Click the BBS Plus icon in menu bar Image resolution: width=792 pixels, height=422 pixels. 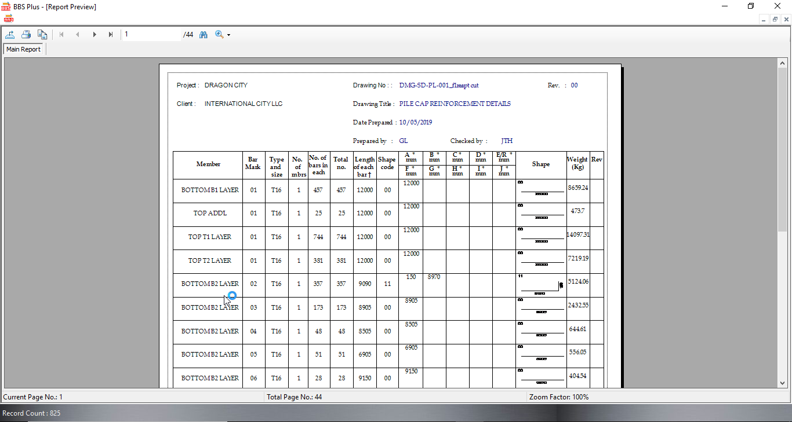[x=8, y=18]
